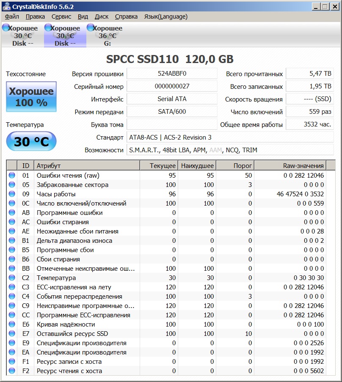Click the ---- (SSD) rotation speed value

click(x=309, y=99)
